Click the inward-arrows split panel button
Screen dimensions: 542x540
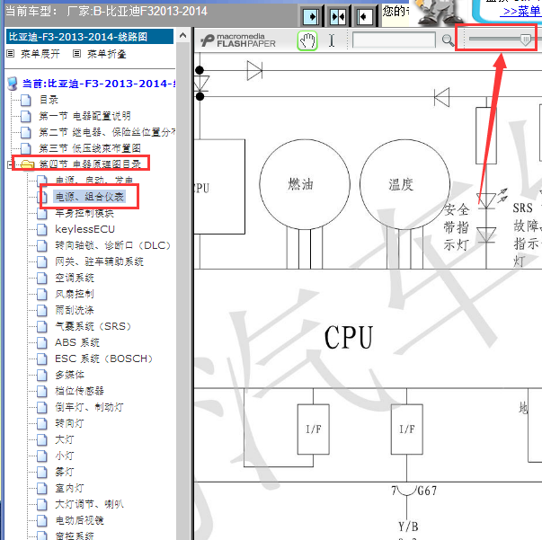pos(338,16)
